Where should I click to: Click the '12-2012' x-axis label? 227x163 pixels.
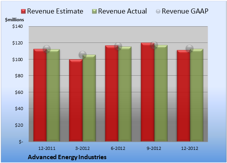[x=190, y=148]
